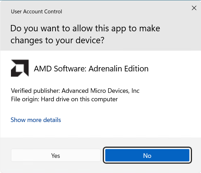
Task: Expand Show more details
Action: click(x=36, y=120)
